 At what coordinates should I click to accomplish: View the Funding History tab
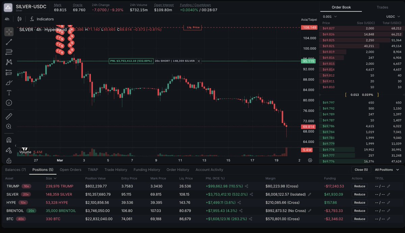[x=147, y=170]
